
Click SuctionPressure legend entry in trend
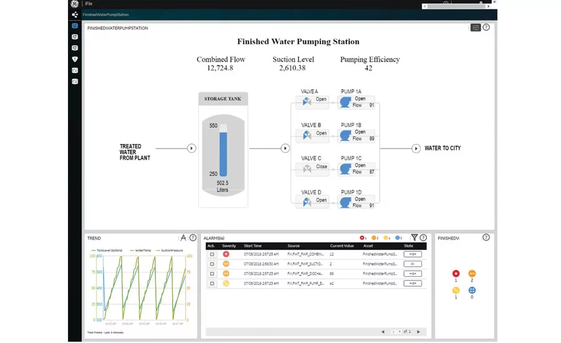coord(170,251)
